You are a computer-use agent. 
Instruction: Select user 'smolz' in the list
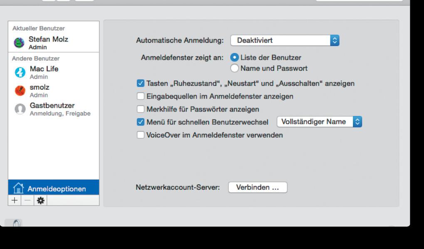(54, 91)
